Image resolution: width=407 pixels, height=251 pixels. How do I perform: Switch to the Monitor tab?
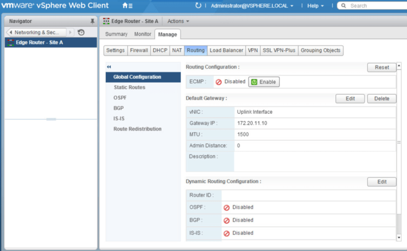(x=143, y=34)
